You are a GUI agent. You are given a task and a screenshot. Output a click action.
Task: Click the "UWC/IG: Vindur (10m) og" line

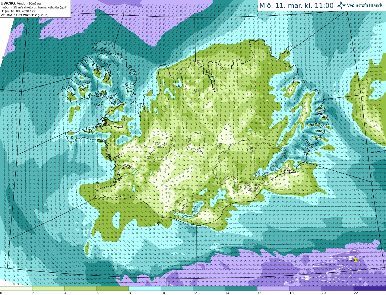(21, 3)
